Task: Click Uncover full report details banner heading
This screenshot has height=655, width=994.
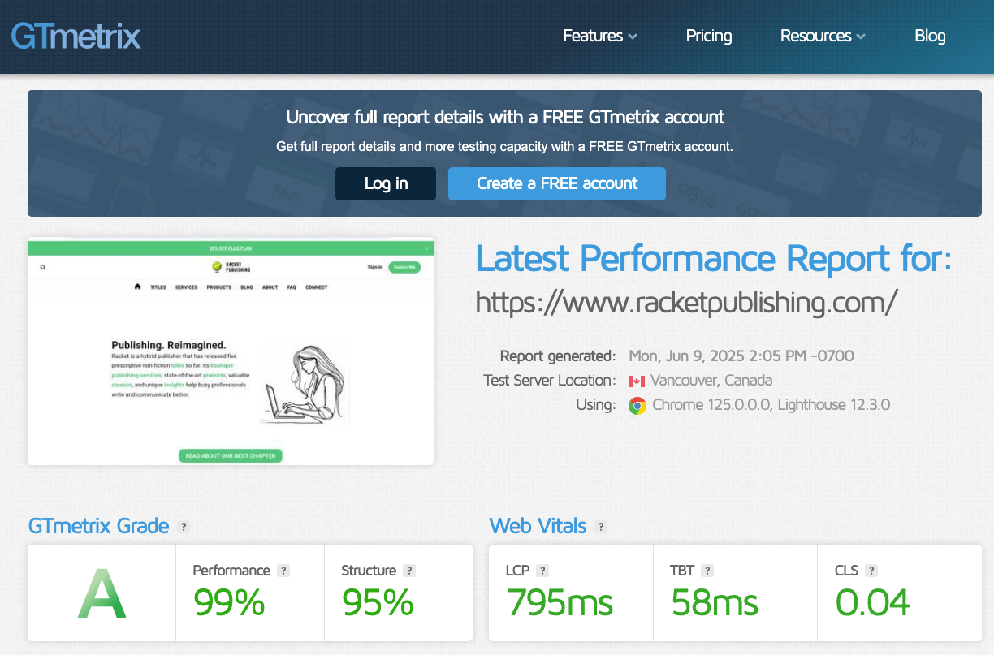Action: 505,117
